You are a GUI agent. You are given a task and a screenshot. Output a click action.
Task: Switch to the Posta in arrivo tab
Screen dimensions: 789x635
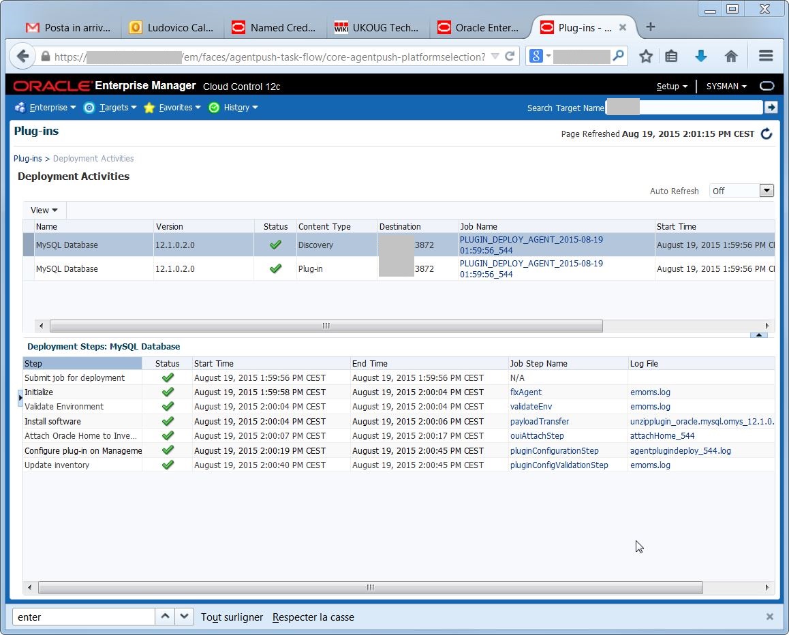point(68,28)
